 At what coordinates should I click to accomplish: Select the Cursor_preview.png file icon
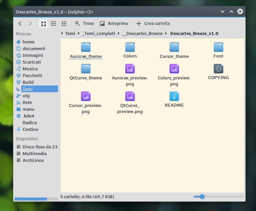[x=86, y=96]
